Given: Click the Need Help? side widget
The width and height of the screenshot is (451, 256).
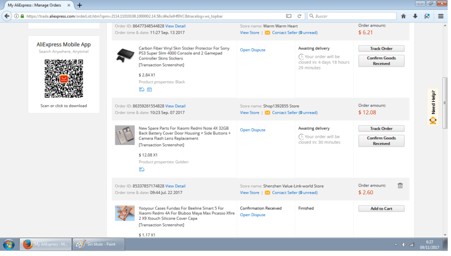Looking at the screenshot, I should pos(433,107).
